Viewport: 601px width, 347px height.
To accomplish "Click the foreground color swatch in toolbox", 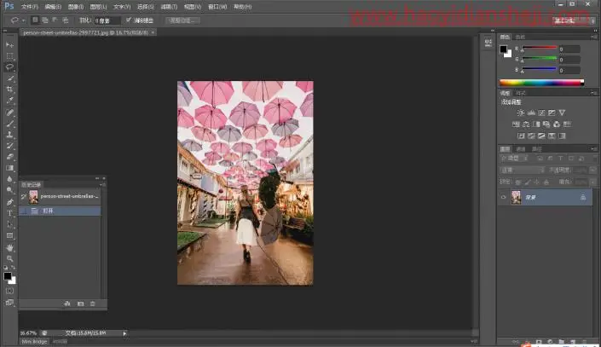I will [8, 276].
